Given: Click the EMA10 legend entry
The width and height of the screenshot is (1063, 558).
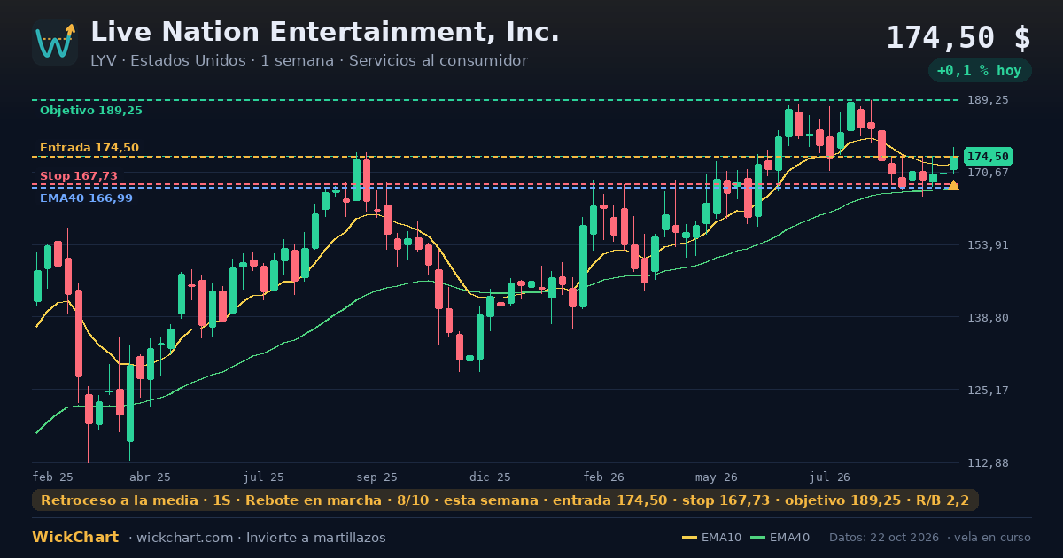Looking at the screenshot, I should (712, 538).
